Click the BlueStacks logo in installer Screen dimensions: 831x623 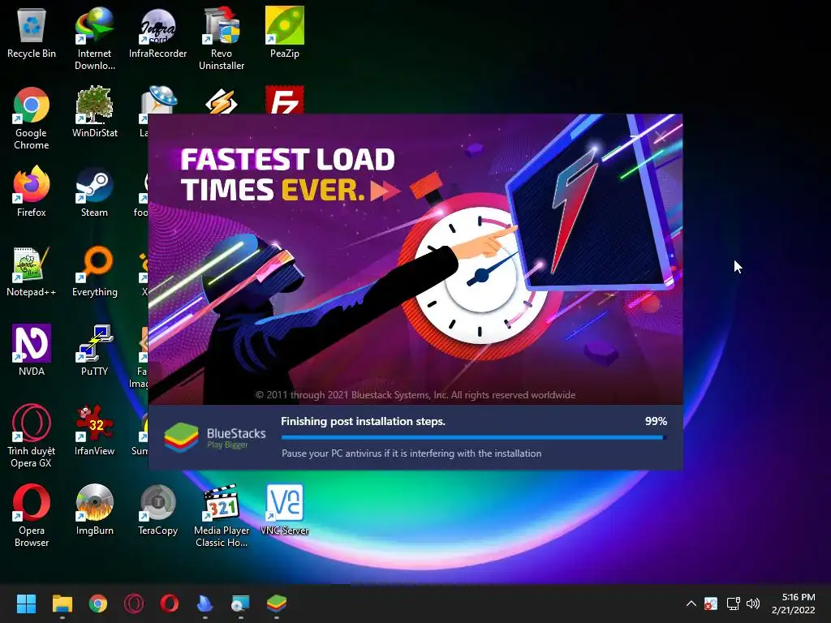click(x=181, y=437)
